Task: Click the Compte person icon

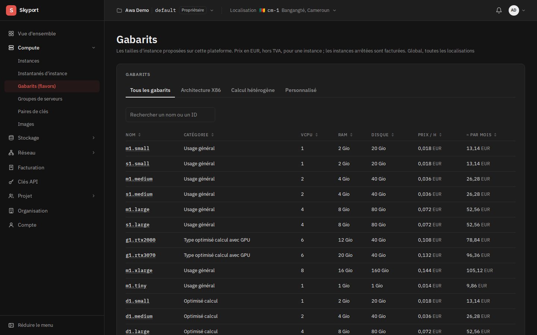Action: click(x=11, y=225)
